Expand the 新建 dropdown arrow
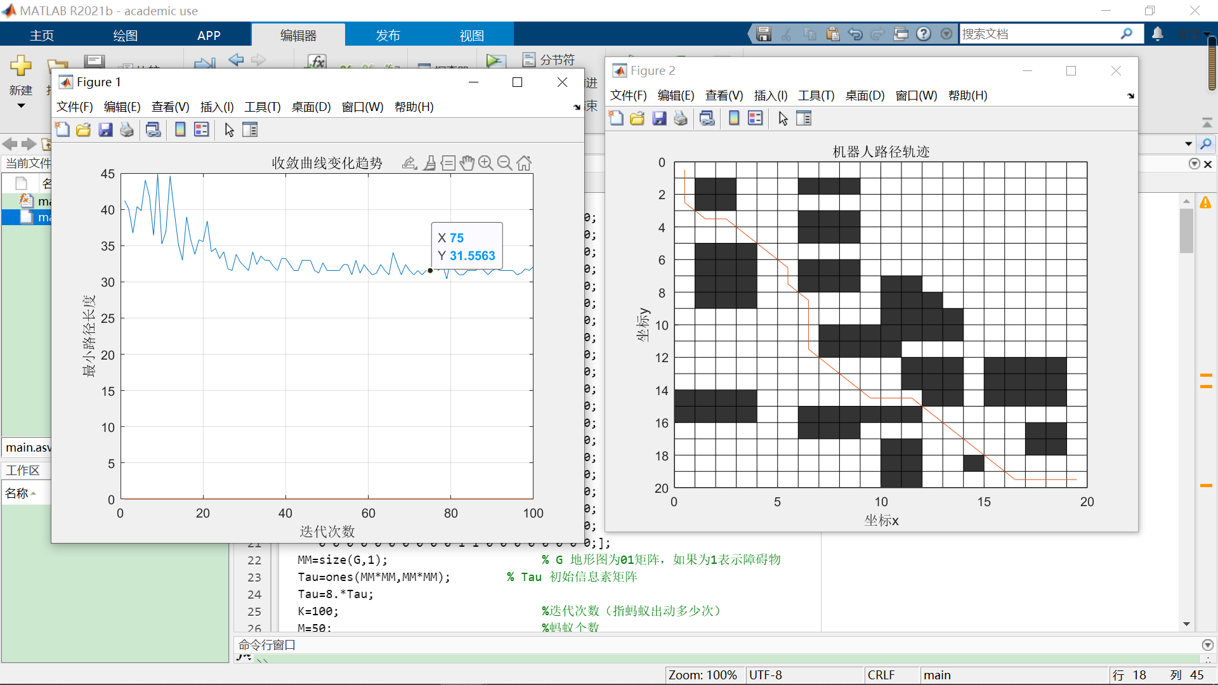This screenshot has width=1218, height=685. [x=21, y=106]
